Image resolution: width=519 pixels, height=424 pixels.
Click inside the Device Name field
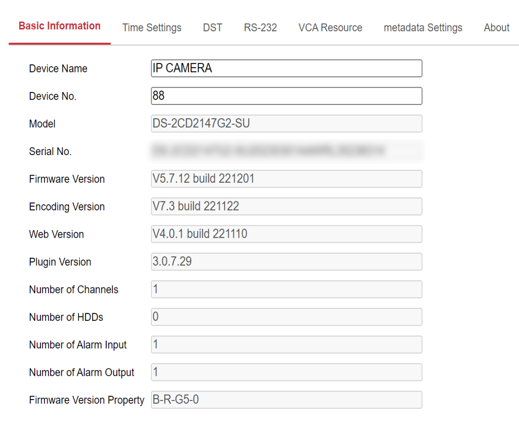pos(287,68)
